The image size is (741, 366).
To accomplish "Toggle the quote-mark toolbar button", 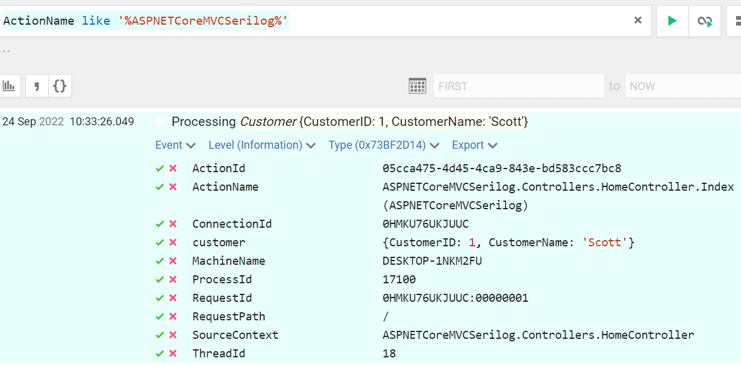I will click(36, 86).
